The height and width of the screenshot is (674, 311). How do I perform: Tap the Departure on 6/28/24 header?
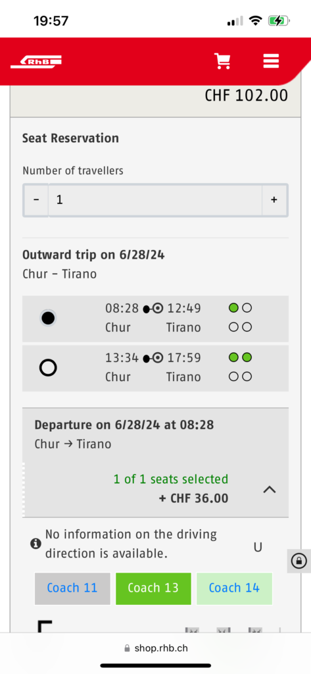pyautogui.click(x=124, y=425)
